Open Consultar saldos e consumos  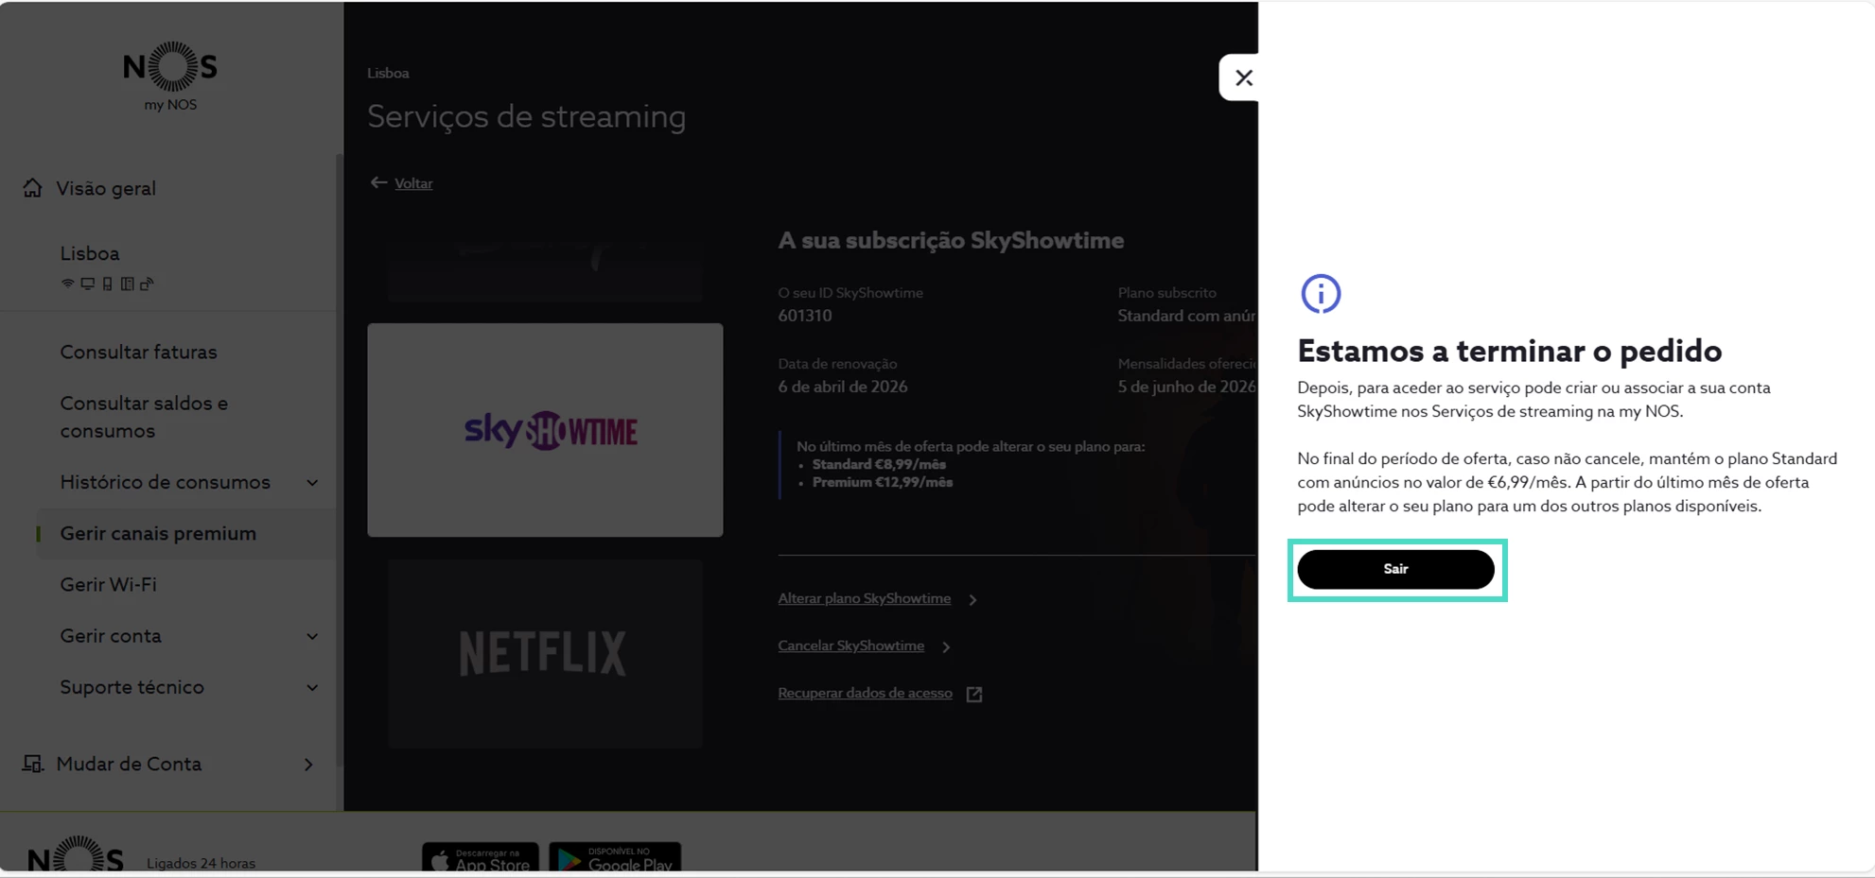click(x=144, y=417)
